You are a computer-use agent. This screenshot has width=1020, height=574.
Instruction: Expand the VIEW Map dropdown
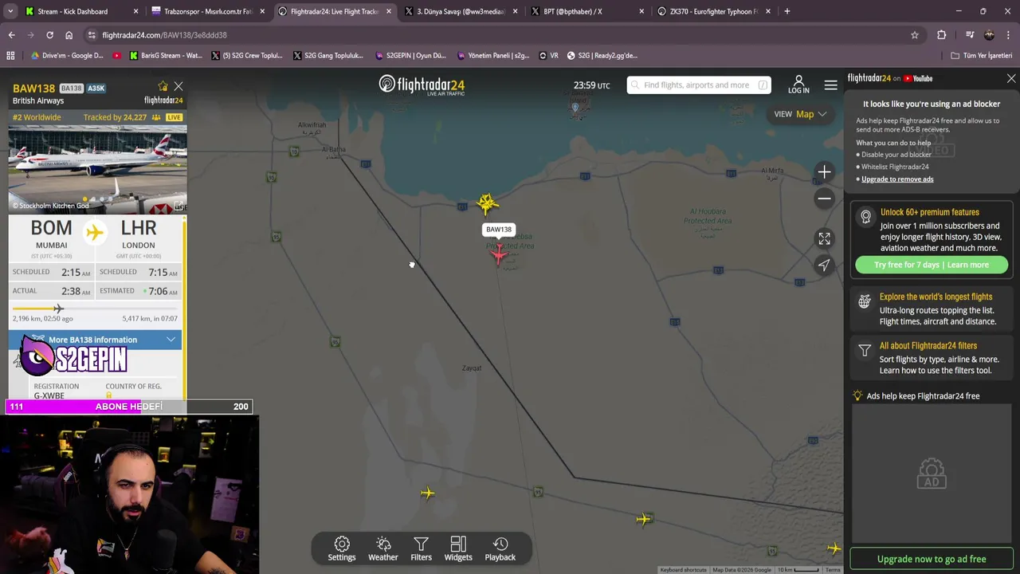click(801, 114)
